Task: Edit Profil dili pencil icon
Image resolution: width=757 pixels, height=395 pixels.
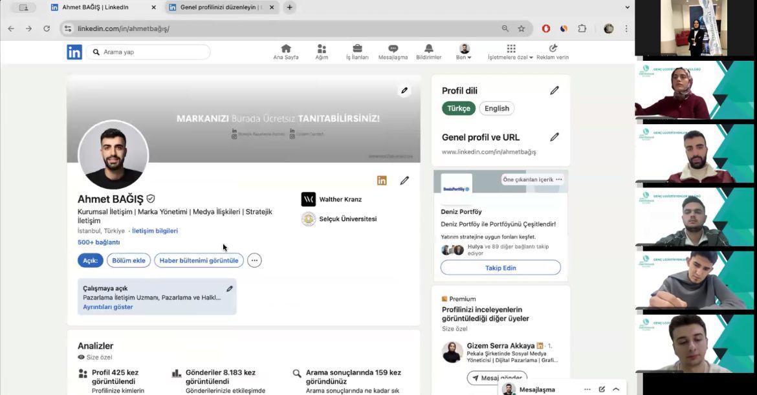Action: [554, 91]
